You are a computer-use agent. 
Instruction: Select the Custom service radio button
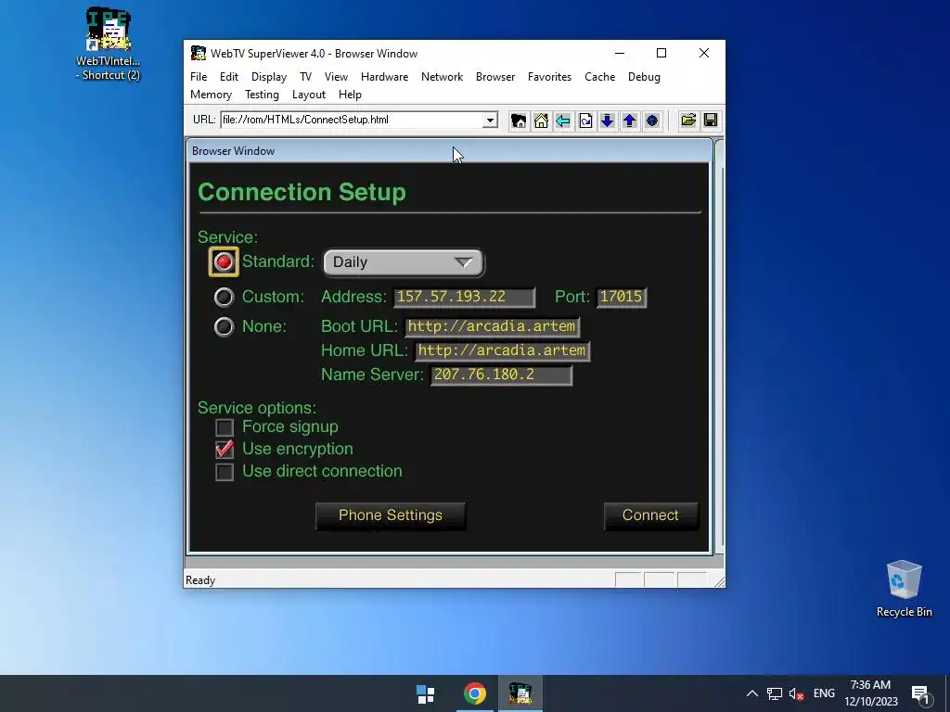pyautogui.click(x=225, y=297)
